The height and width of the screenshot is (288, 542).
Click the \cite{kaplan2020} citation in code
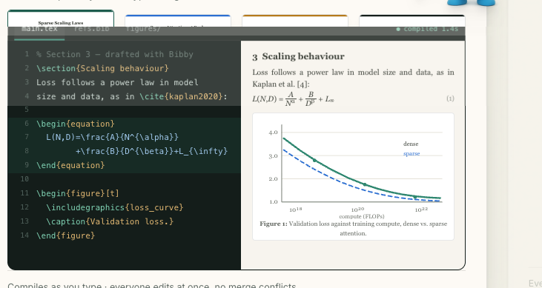(x=181, y=96)
